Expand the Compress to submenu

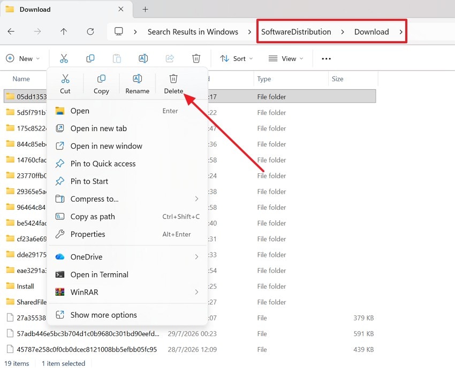point(196,199)
